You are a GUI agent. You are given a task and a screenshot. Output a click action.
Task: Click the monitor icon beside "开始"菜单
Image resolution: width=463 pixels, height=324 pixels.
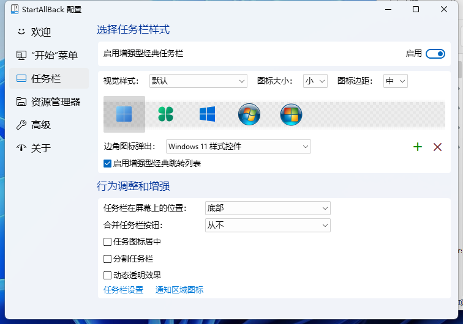tap(21, 55)
